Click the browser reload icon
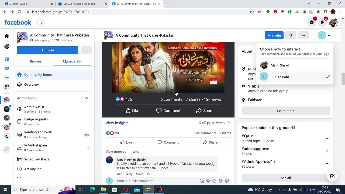 (19, 12)
